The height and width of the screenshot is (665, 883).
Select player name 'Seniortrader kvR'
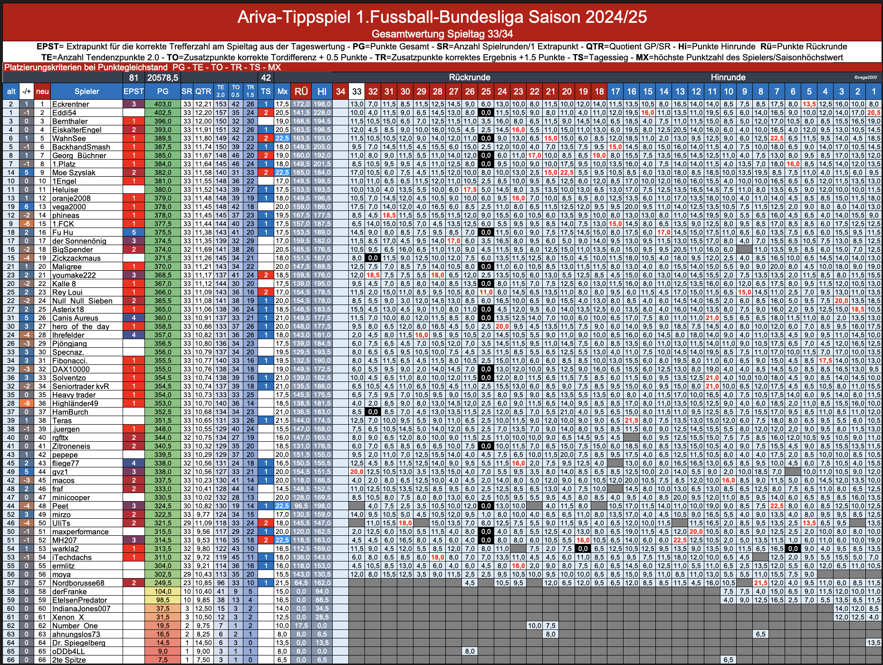(80, 386)
